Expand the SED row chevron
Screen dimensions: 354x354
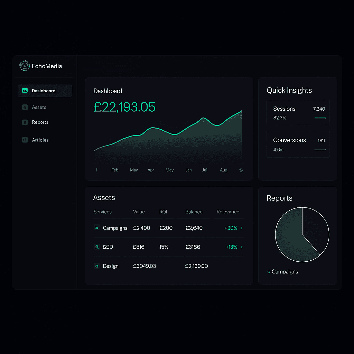point(242,247)
